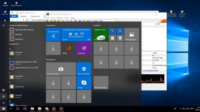The image size is (200, 112).
Task: Expand the Start hamburger menu
Action: click(3, 25)
